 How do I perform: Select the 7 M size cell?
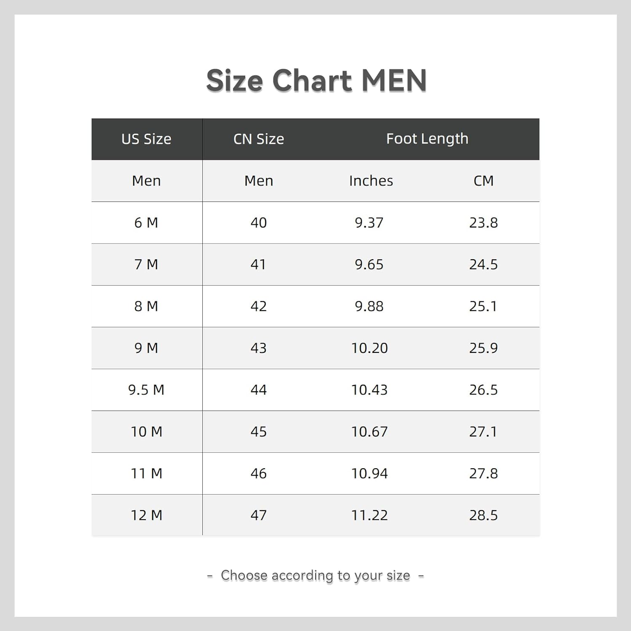[146, 264]
